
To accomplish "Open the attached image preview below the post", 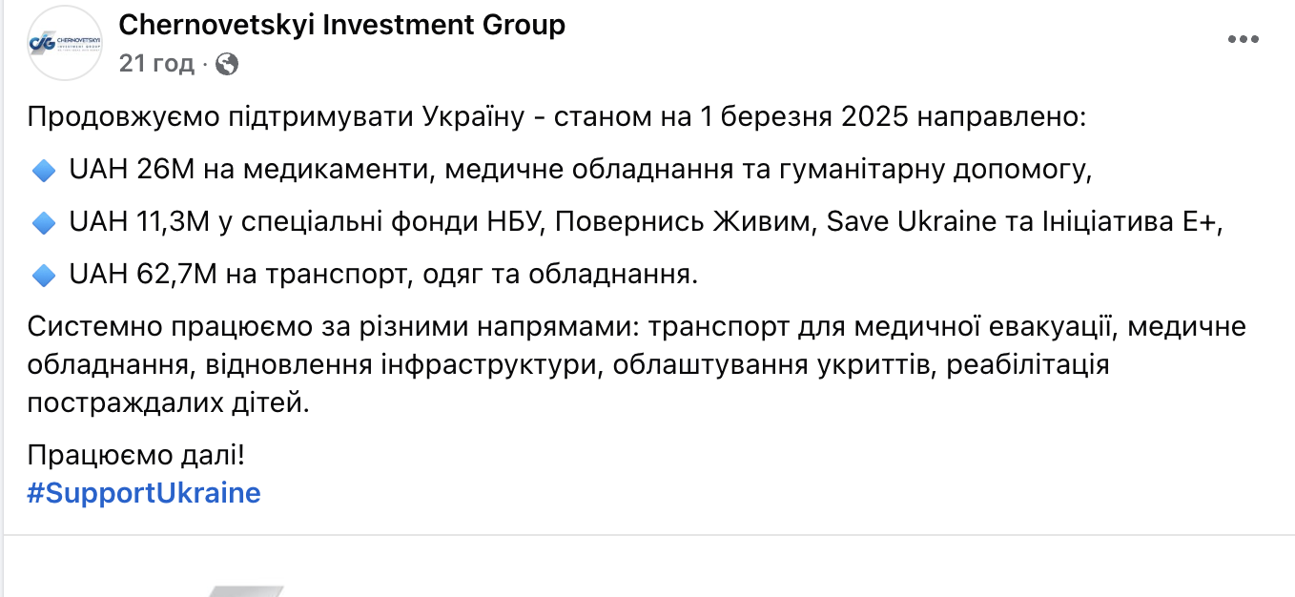I will (248, 582).
